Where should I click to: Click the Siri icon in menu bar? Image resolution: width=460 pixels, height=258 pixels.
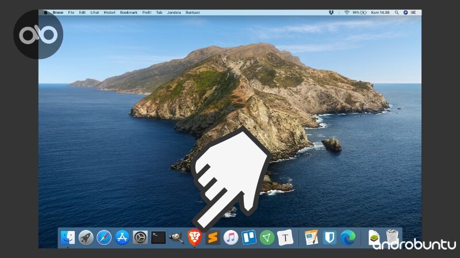point(405,13)
